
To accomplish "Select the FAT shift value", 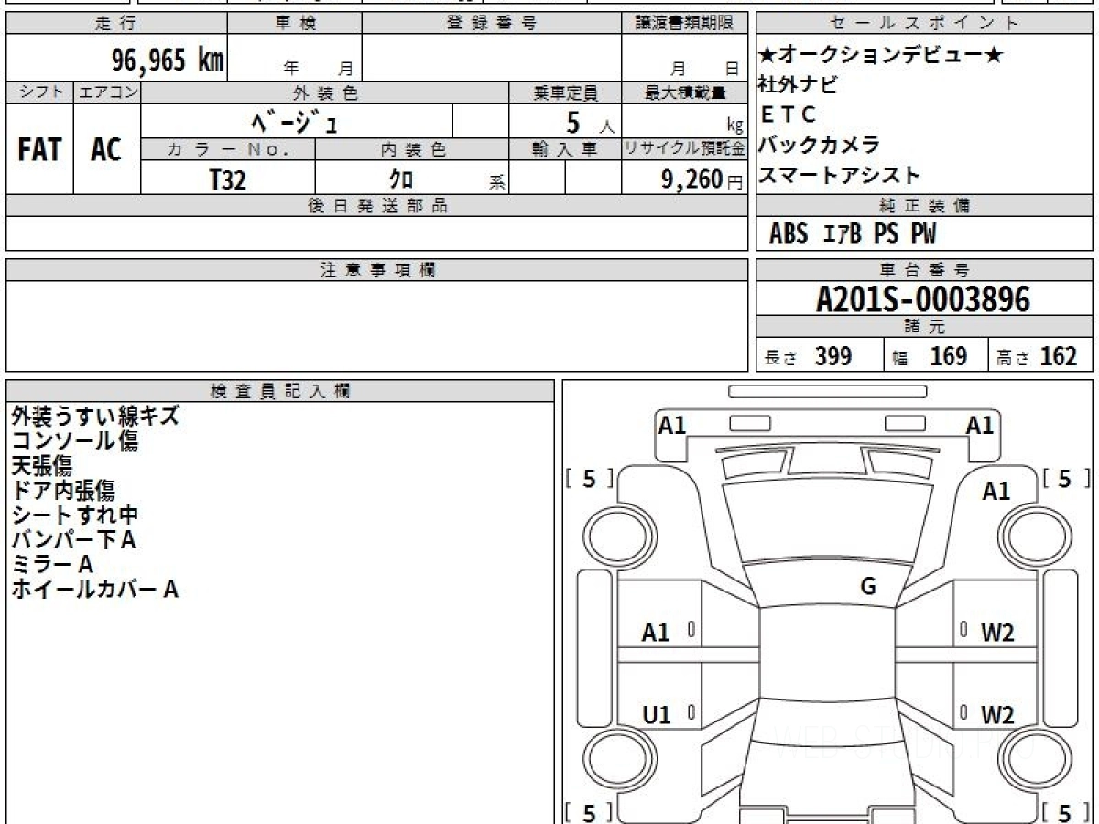I will (x=39, y=149).
